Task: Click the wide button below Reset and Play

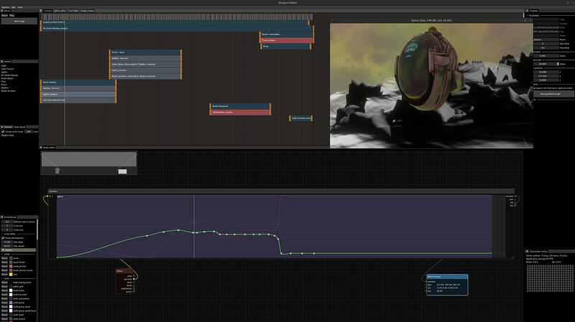Action: pos(19,22)
